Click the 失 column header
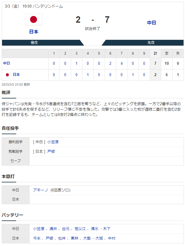 (178, 53)
